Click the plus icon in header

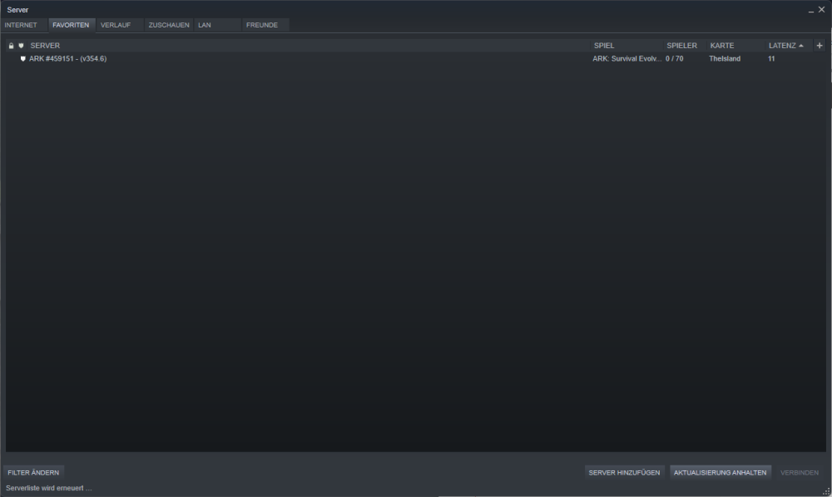[820, 46]
